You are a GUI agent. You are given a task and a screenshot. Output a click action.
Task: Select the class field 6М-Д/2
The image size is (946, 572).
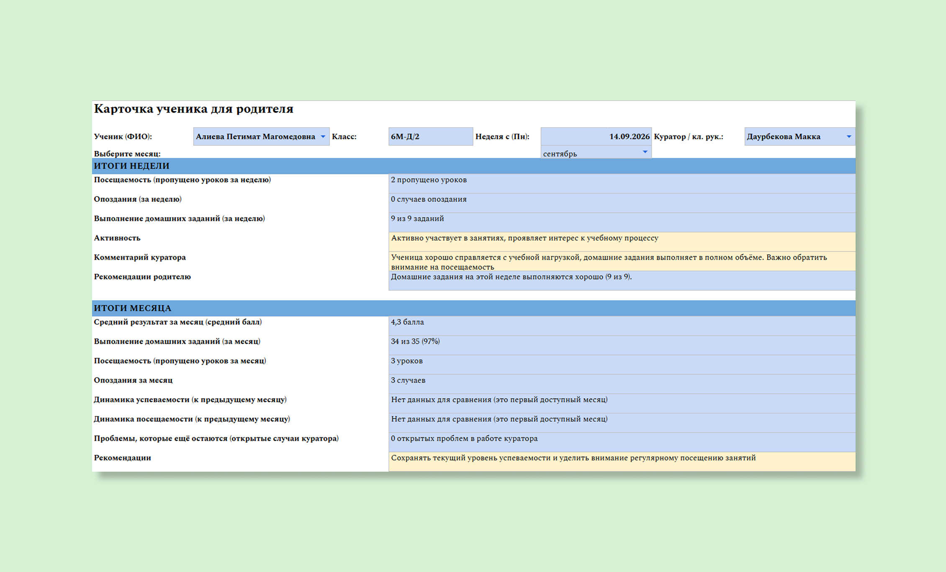(431, 137)
